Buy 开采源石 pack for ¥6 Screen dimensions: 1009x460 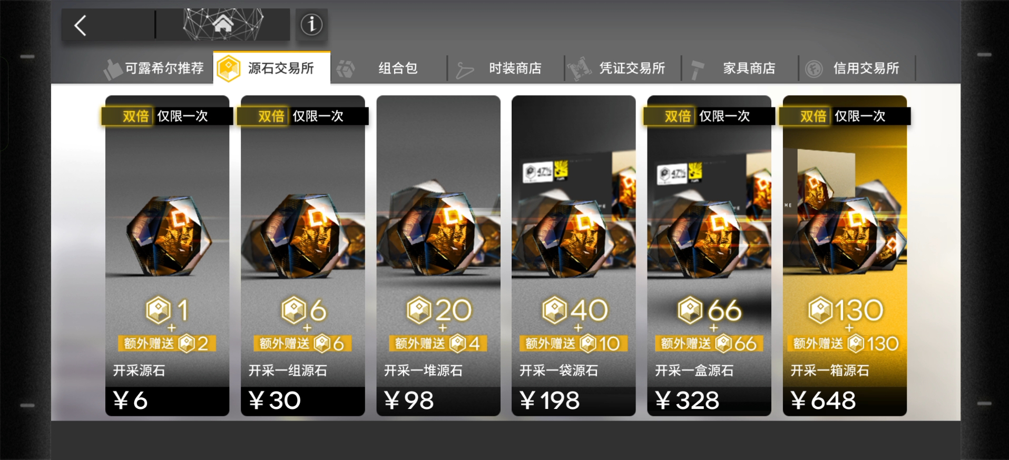(168, 256)
